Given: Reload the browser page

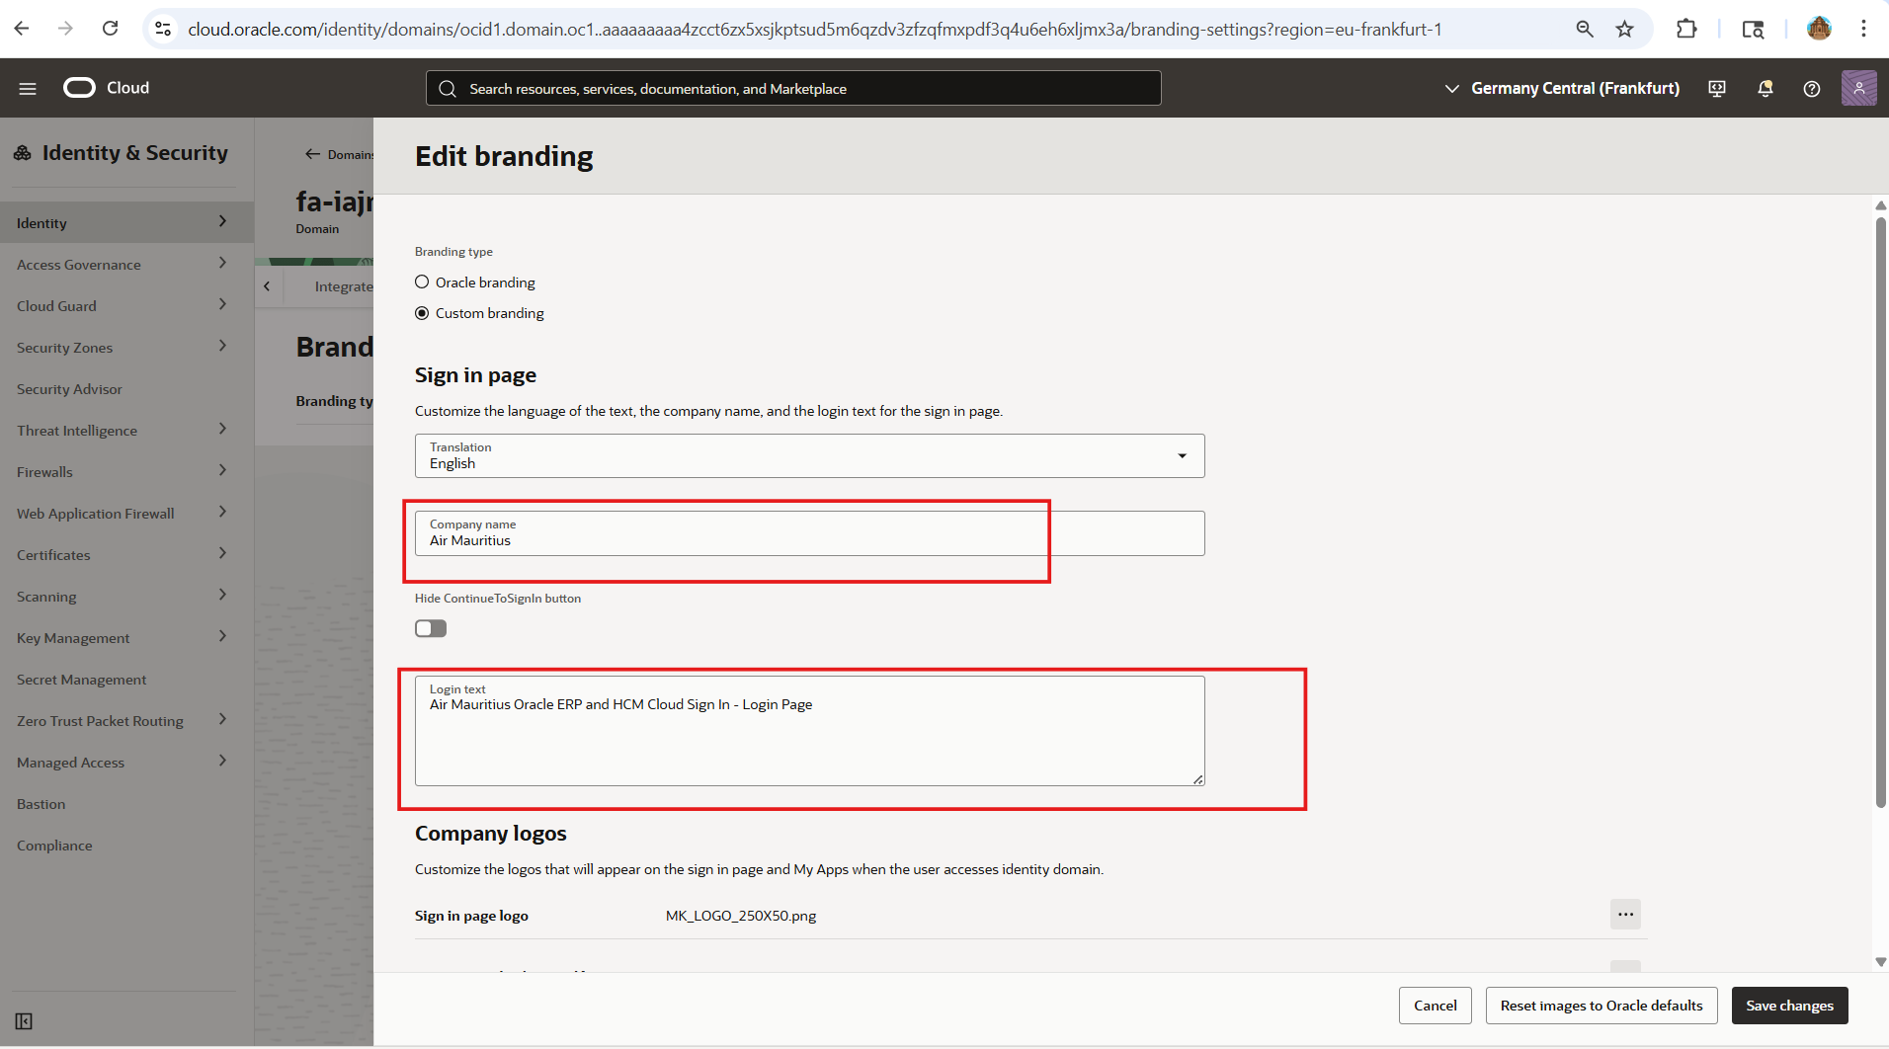Looking at the screenshot, I should click(111, 29).
